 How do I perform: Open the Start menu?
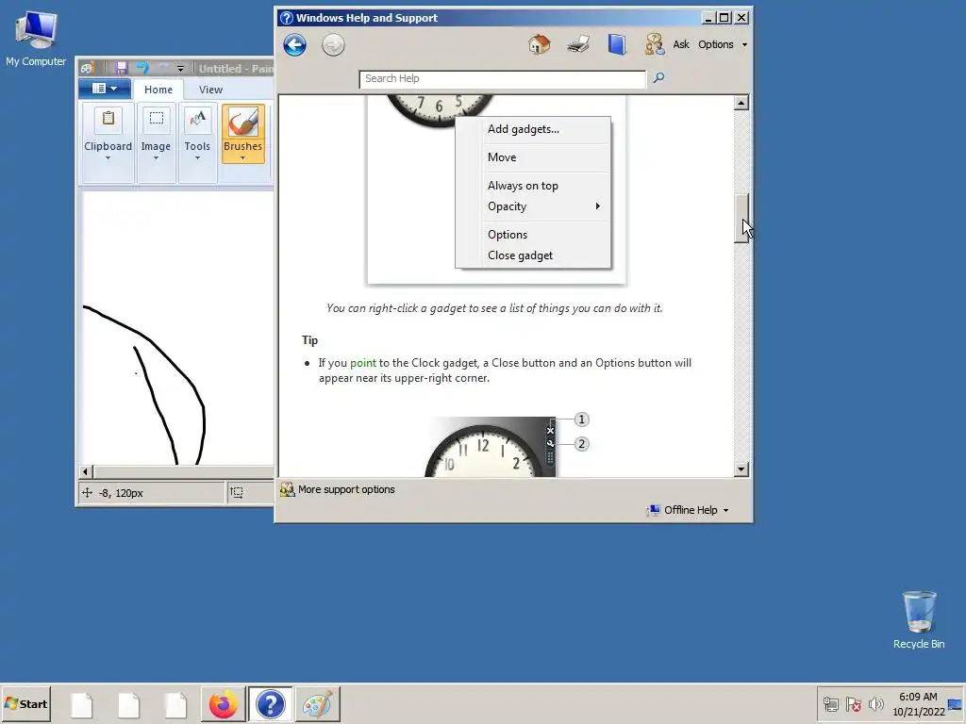(x=25, y=703)
